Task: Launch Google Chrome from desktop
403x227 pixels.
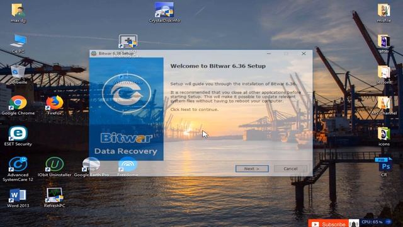Action: point(18,105)
